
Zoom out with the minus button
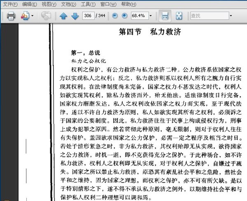click(115, 16)
